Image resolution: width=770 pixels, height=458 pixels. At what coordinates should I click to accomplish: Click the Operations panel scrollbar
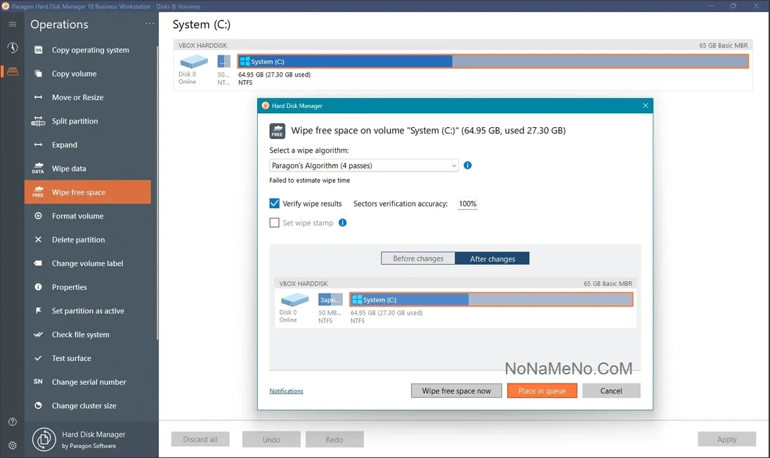click(157, 192)
